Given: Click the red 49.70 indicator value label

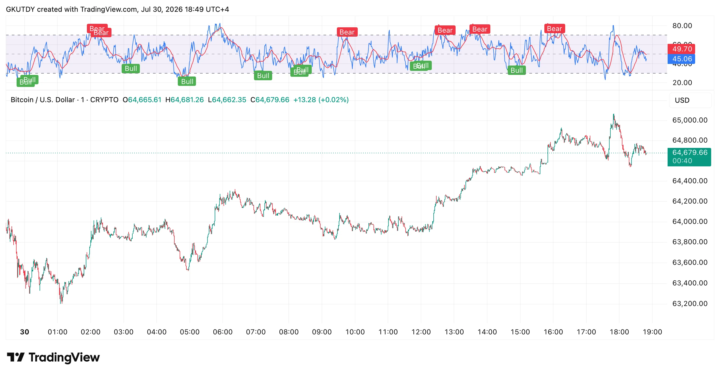Looking at the screenshot, I should coord(681,49).
